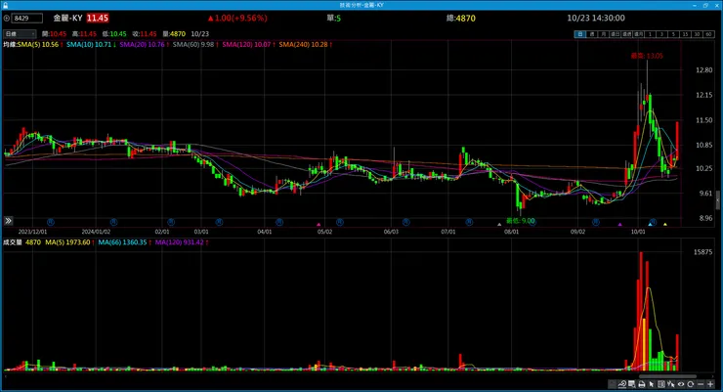Screen dimensions: 723x392
Task: Select the 60-minute timeframe button
Action: point(708,34)
